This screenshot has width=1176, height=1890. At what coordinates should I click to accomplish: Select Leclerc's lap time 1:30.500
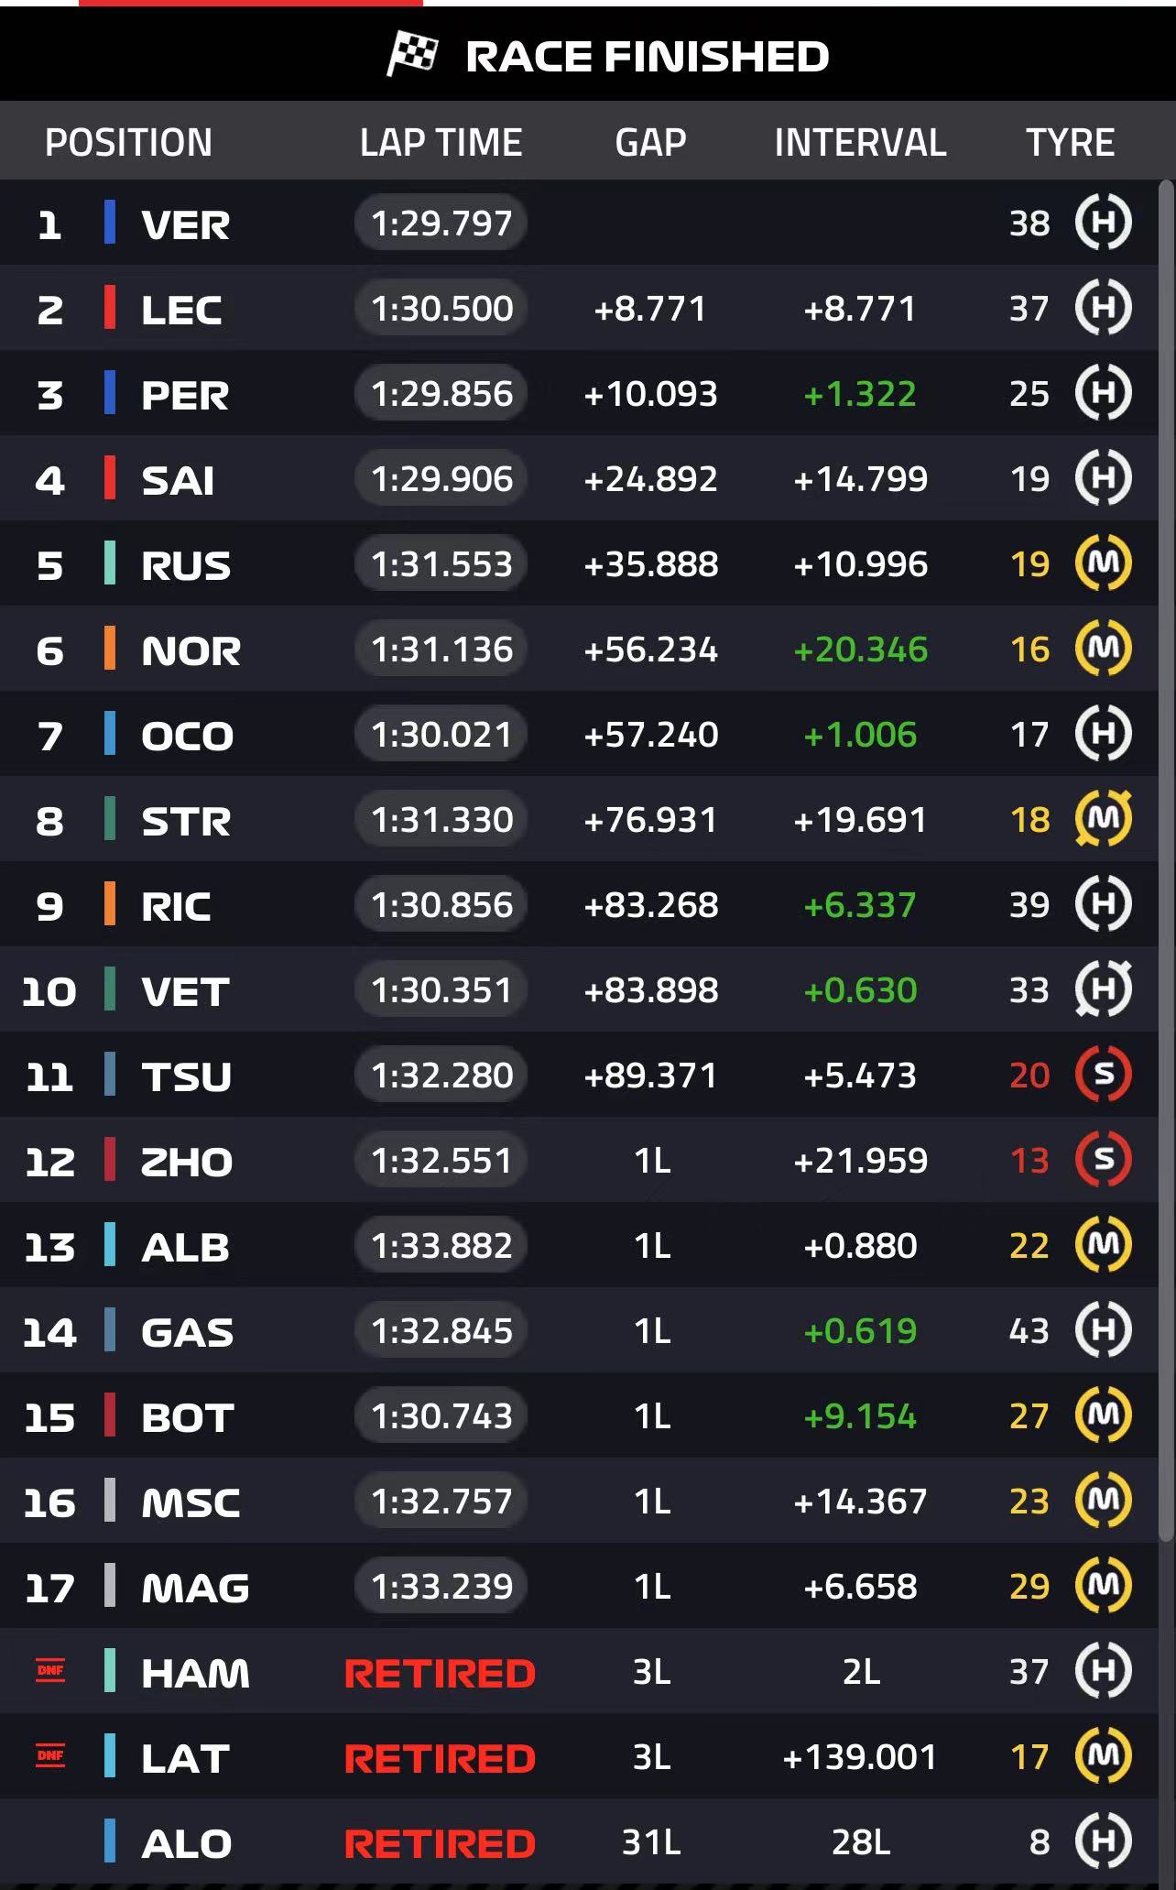coord(441,308)
